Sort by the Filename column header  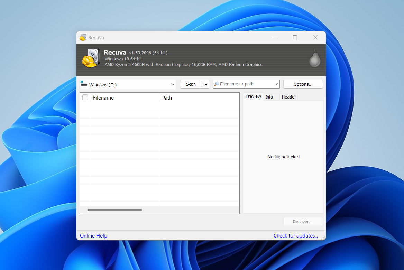coord(125,97)
